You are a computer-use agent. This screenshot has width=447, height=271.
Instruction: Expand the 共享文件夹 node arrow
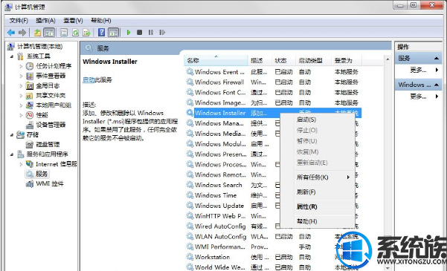click(x=21, y=96)
